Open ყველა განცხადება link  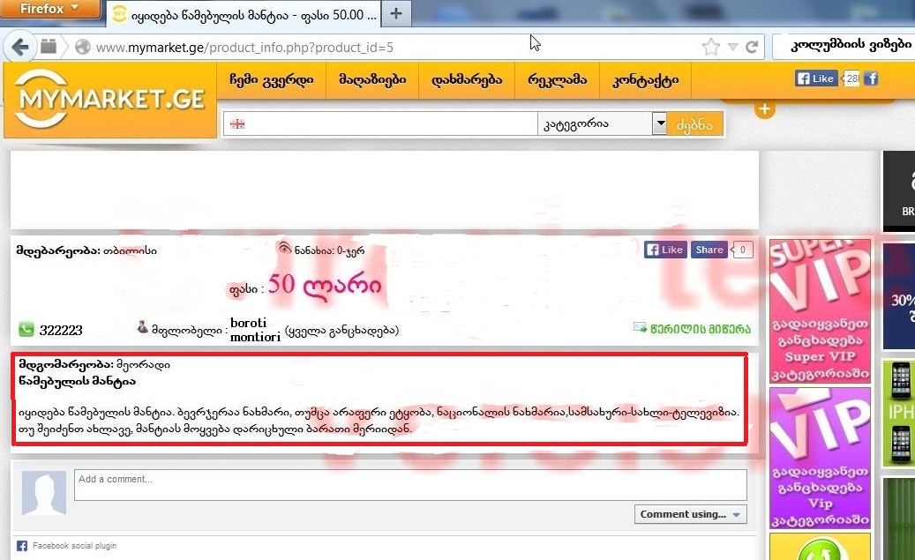point(342,330)
